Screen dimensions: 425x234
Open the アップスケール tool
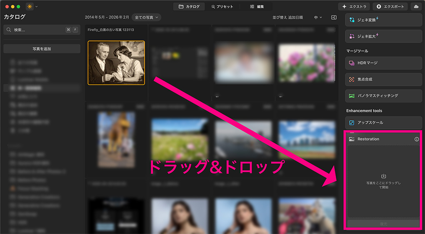pyautogui.click(x=383, y=123)
